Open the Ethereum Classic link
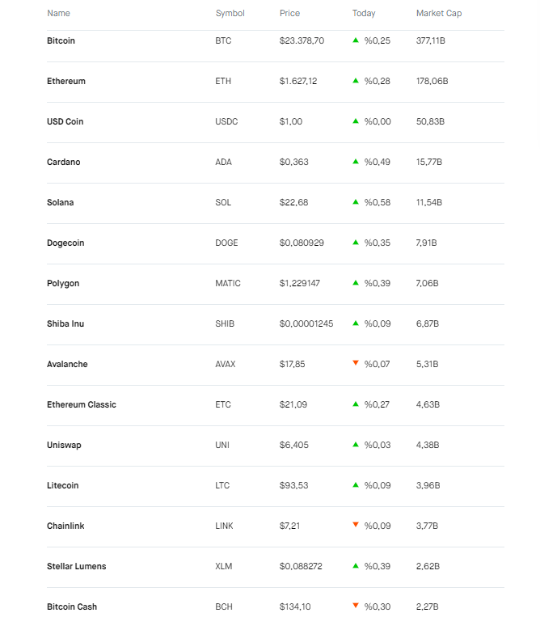This screenshot has height=617, width=540. point(82,404)
